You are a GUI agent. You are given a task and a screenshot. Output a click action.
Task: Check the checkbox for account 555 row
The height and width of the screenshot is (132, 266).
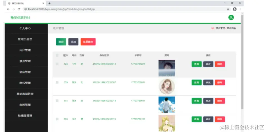tap(57, 82)
